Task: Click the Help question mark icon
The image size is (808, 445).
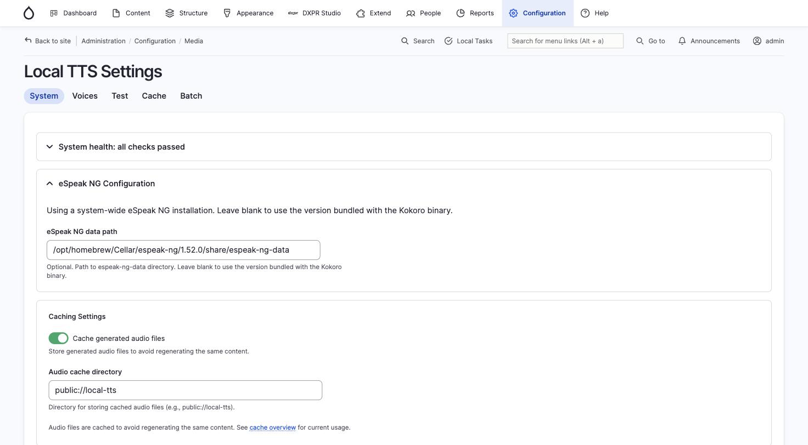Action: 585,13
